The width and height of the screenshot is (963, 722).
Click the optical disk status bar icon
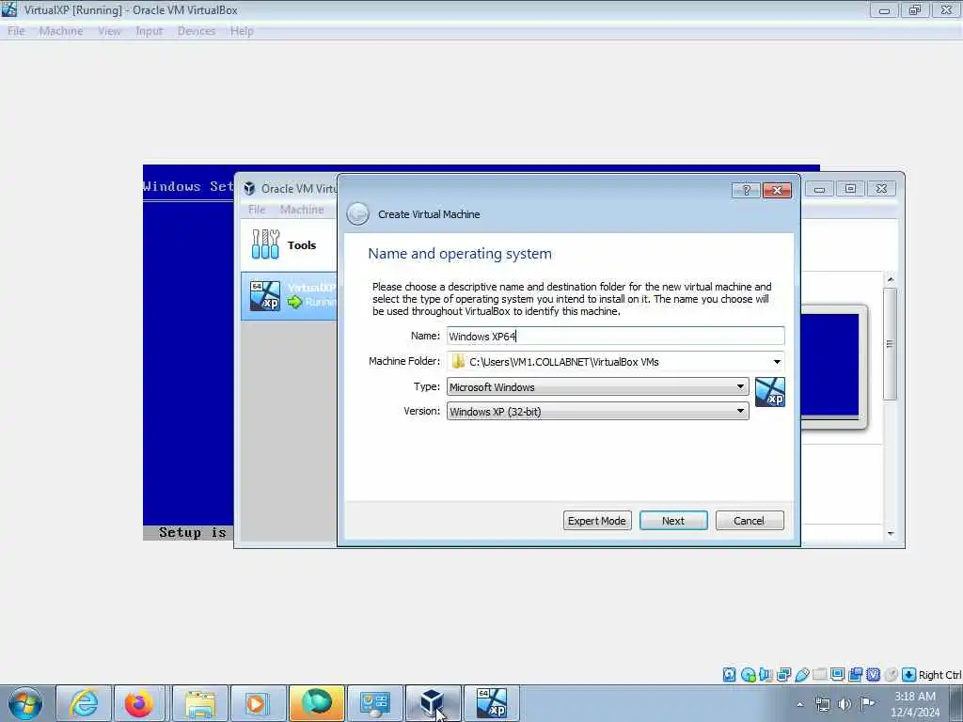click(x=748, y=675)
